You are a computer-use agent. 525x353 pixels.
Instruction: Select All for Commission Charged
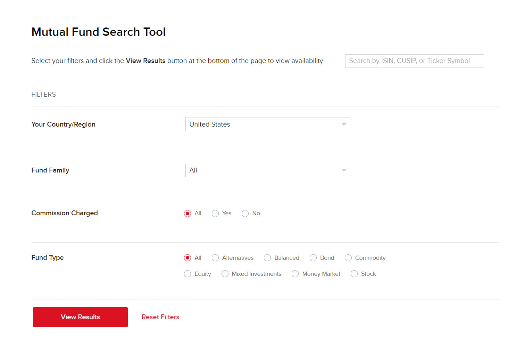187,214
